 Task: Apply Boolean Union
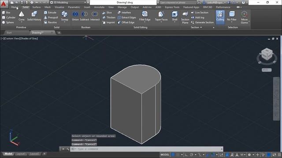coord(75,16)
